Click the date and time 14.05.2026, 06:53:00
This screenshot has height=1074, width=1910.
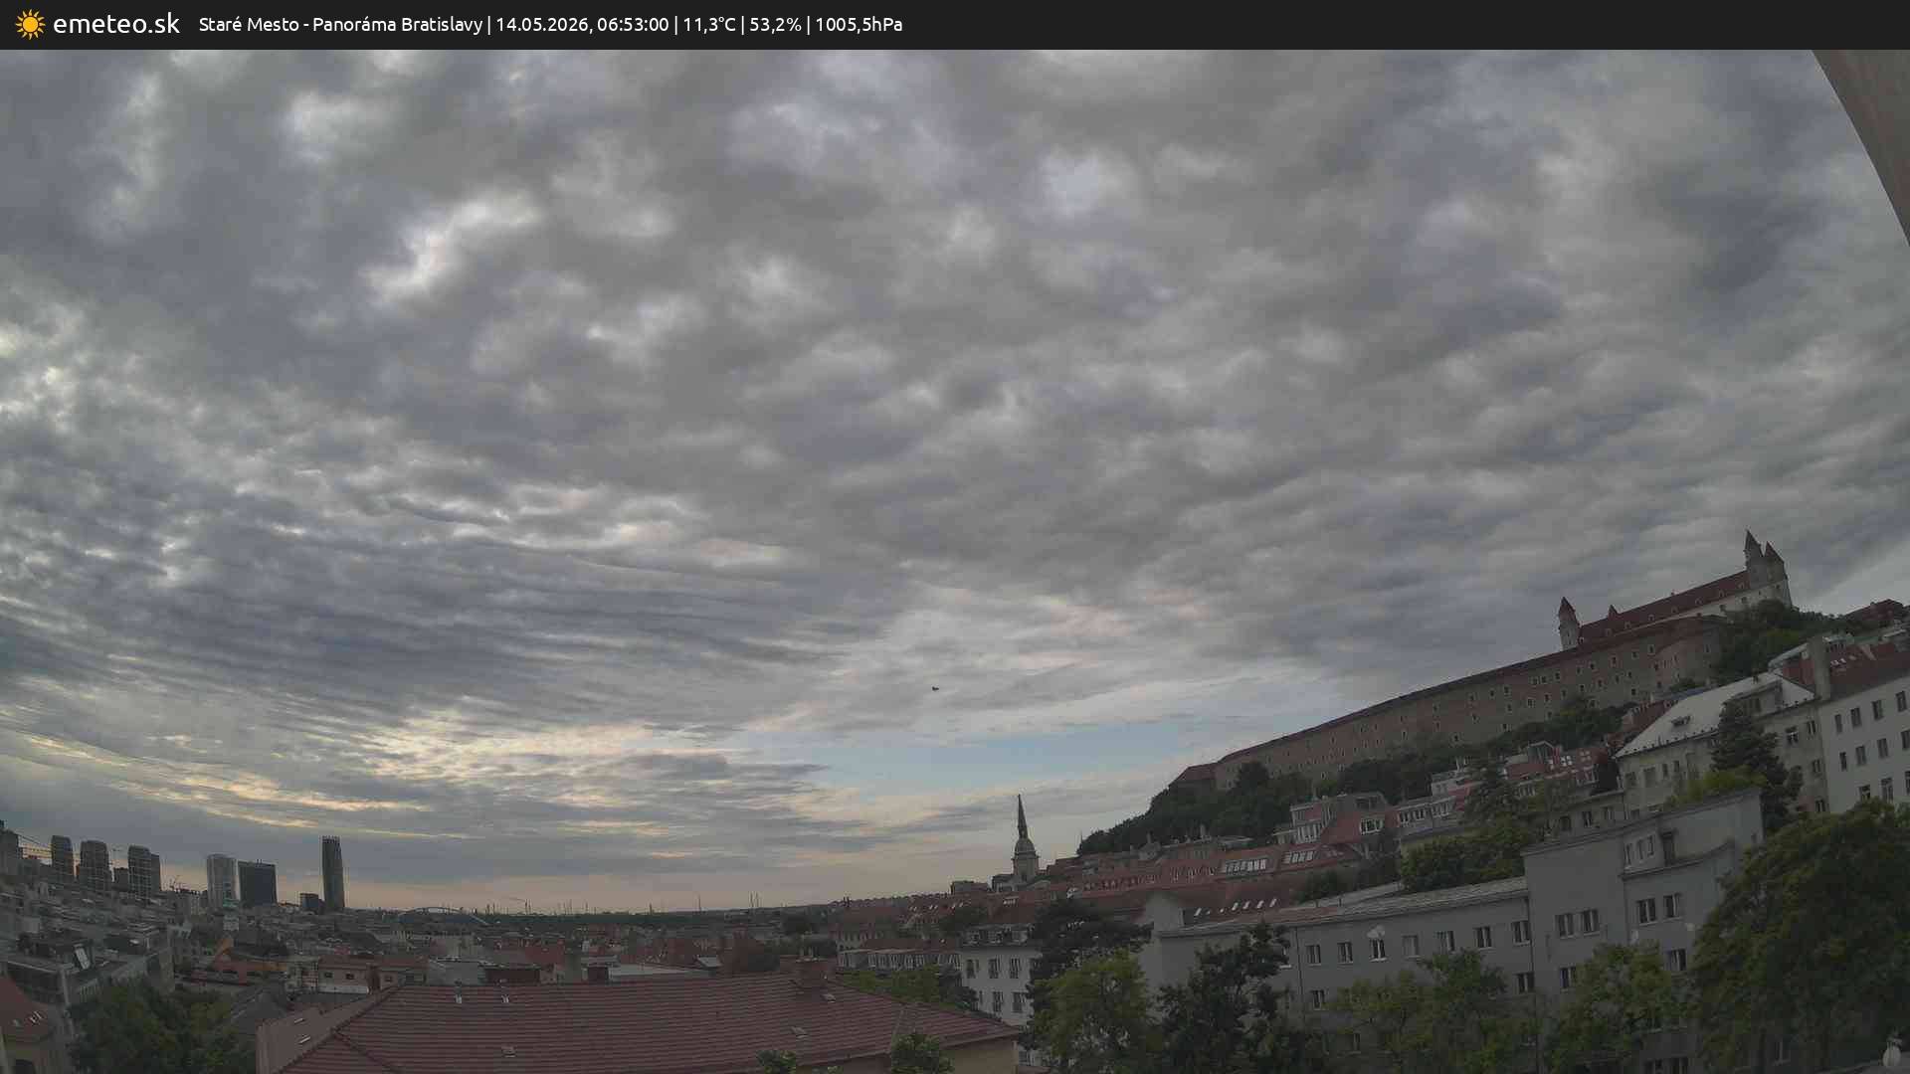point(582,24)
